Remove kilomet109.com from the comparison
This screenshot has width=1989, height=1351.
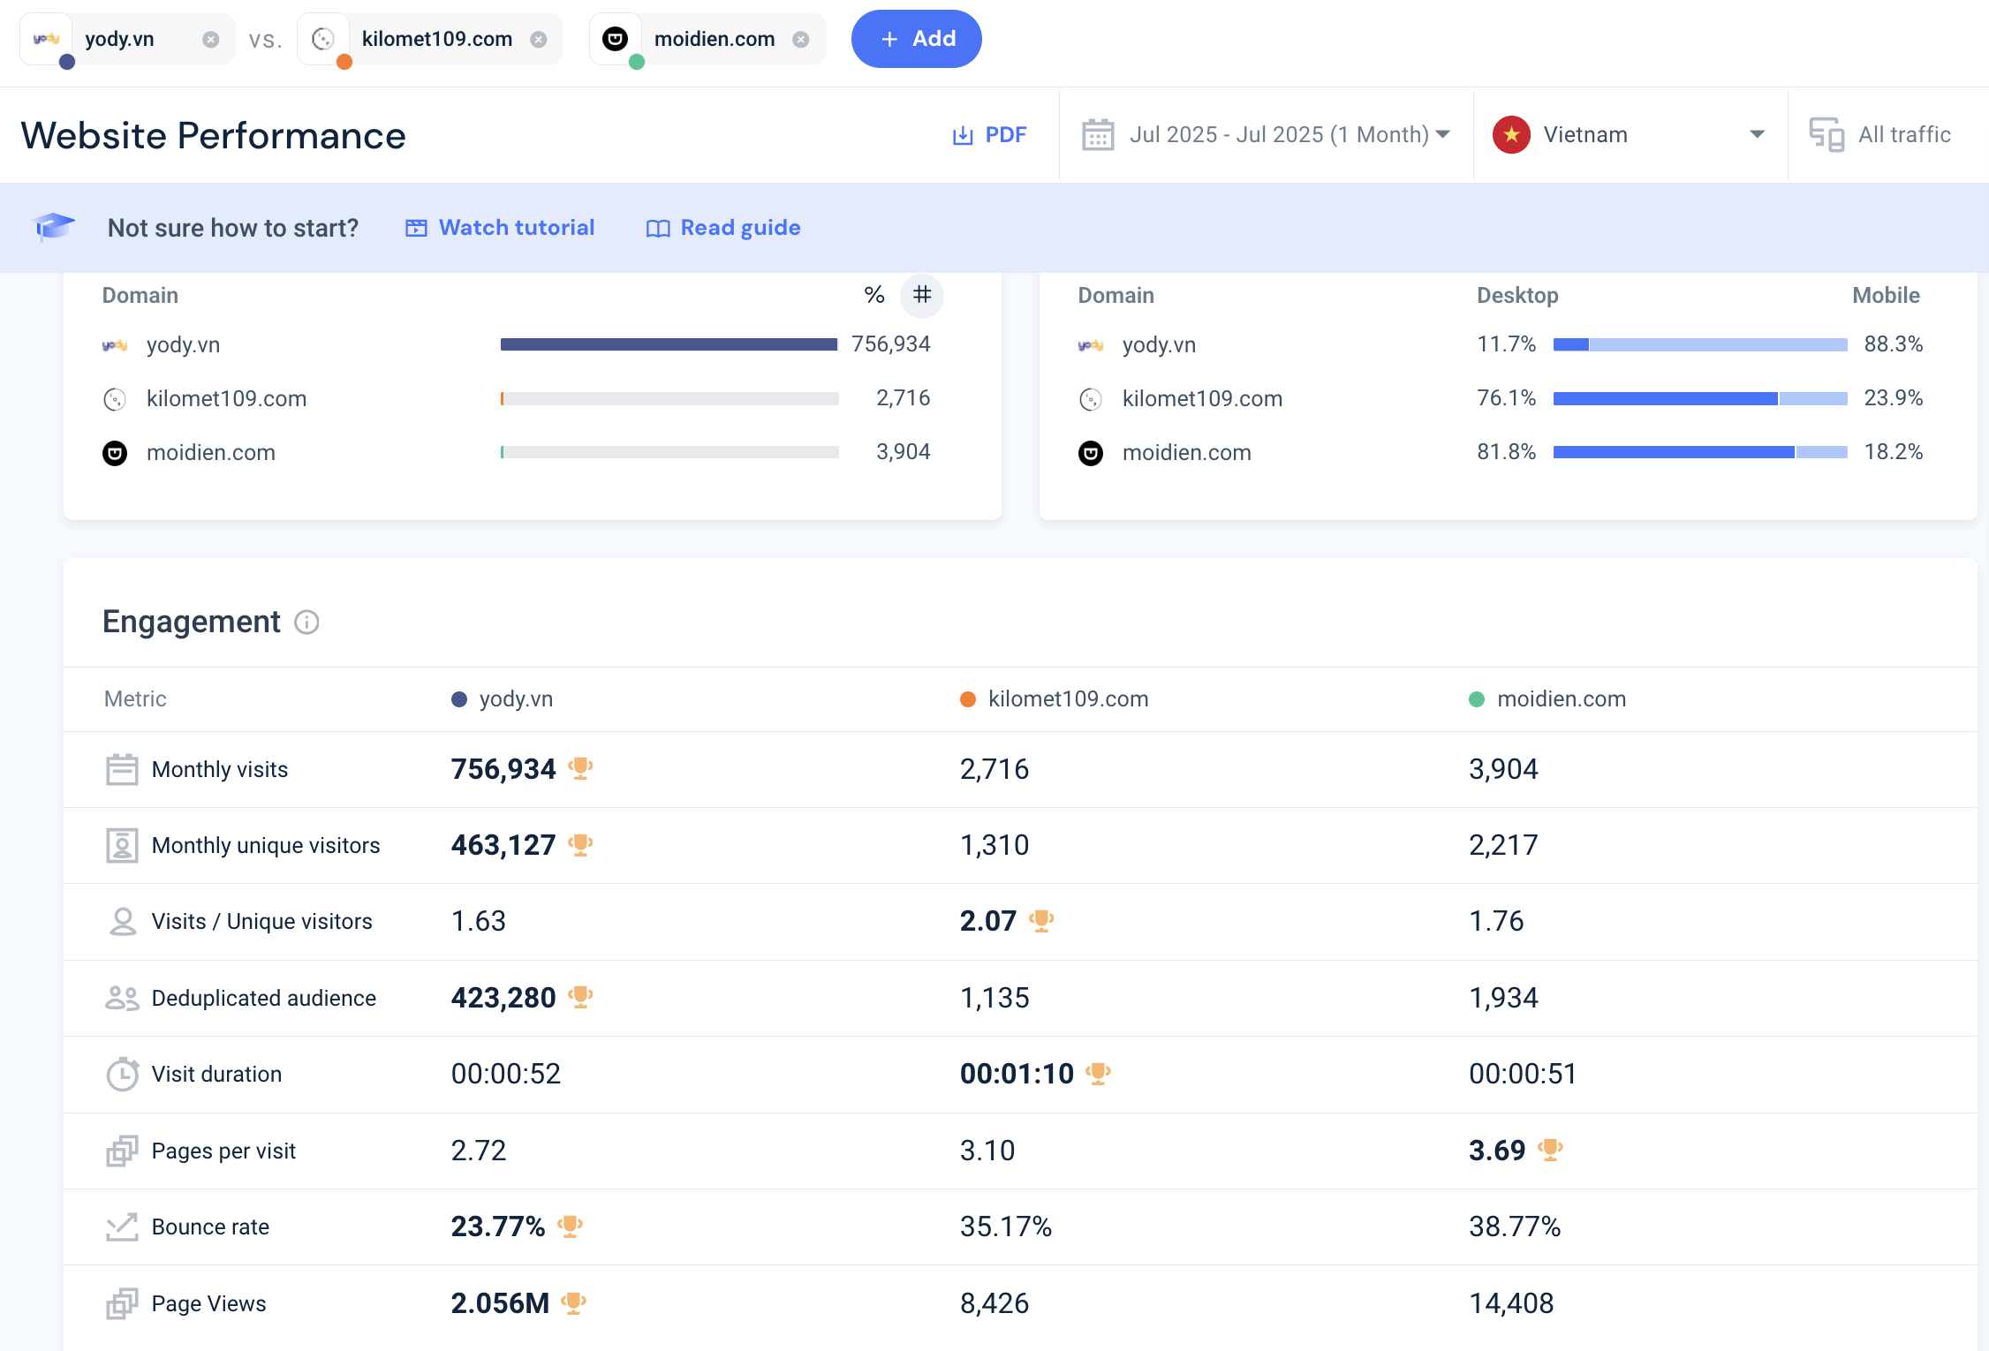[539, 39]
